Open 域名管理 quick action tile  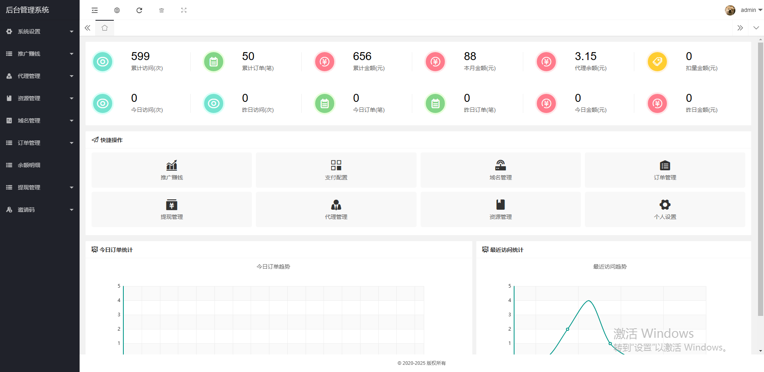(500, 170)
